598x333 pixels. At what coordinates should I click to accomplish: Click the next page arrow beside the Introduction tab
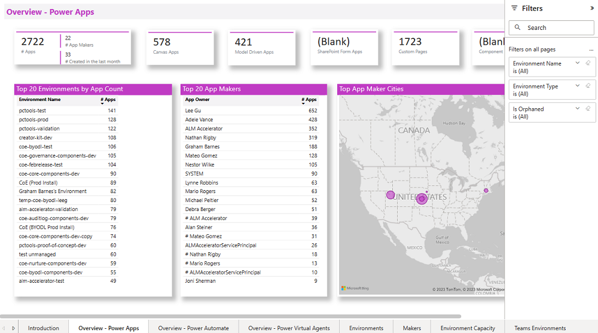(13, 328)
